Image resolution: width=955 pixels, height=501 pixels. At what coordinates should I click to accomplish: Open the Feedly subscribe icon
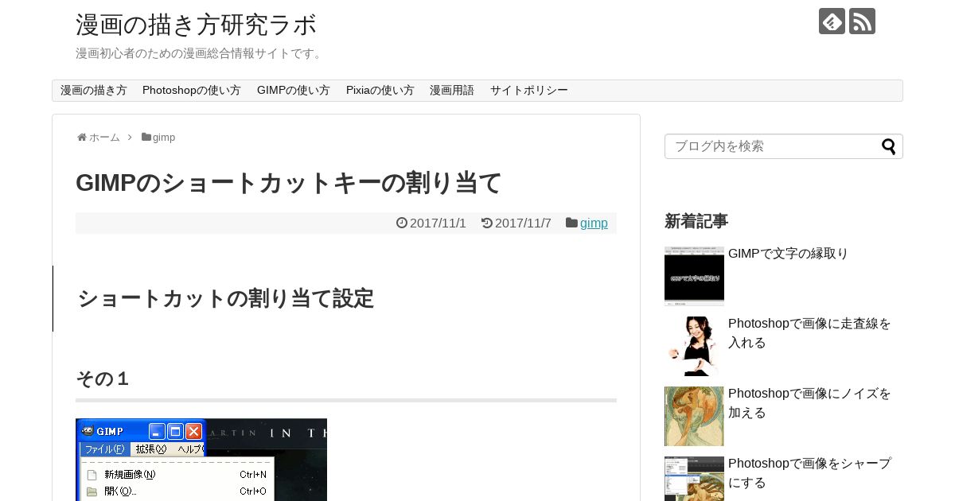tap(832, 21)
